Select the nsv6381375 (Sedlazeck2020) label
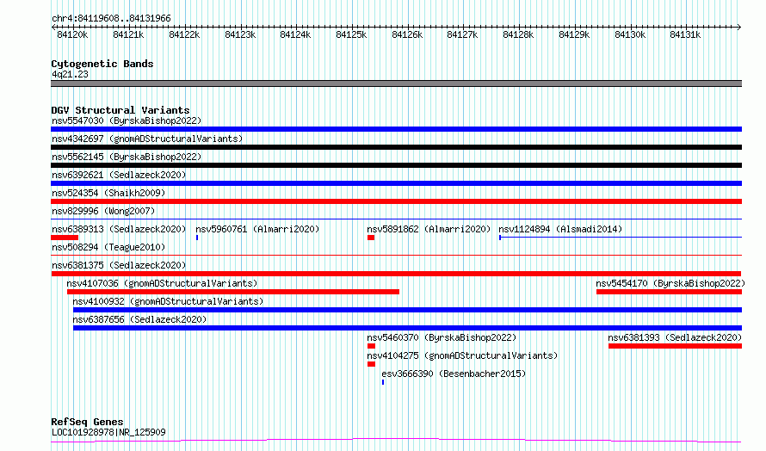 [119, 265]
